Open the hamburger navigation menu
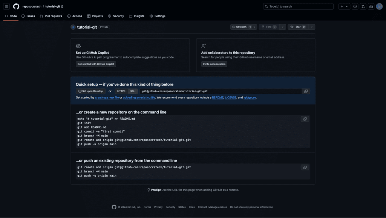This screenshot has width=386, height=218. (6, 6)
